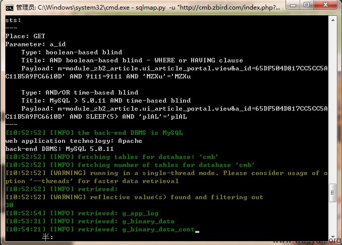This screenshot has width=342, height=245.
Task: Click 'reflective value(s) found' warning line
Action: click(x=134, y=197)
